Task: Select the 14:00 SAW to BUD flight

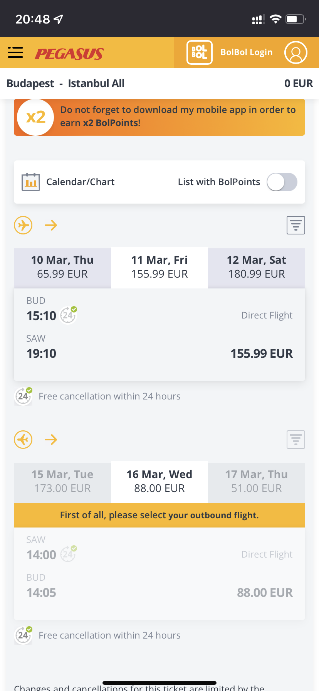Action: click(x=159, y=574)
